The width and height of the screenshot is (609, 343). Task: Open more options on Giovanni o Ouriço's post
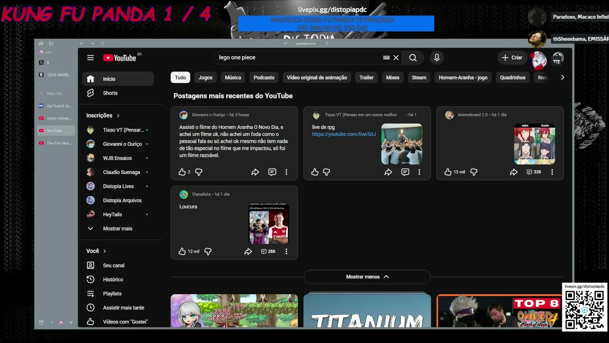point(286,172)
